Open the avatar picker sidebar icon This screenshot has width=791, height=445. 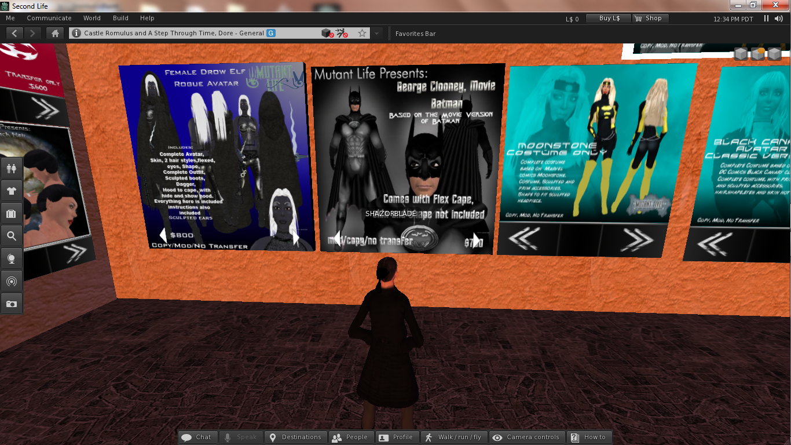[12, 169]
